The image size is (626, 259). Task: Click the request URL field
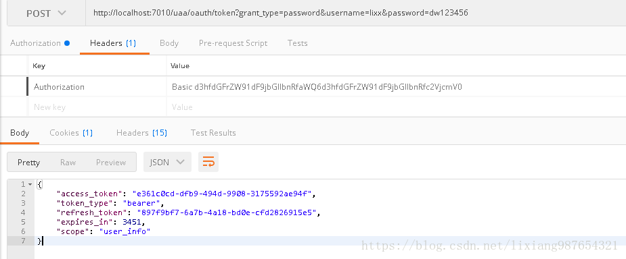pyautogui.click(x=356, y=13)
